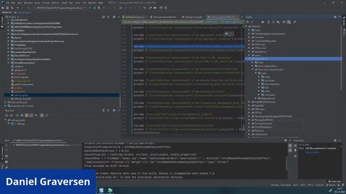Screen dimensions: 346x194
Task: Expand External Libraries node
Action: [x=5, y=102]
